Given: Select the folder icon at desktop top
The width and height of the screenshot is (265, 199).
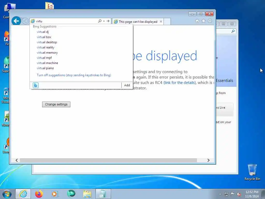Looking at the screenshot, I should 49,6.
